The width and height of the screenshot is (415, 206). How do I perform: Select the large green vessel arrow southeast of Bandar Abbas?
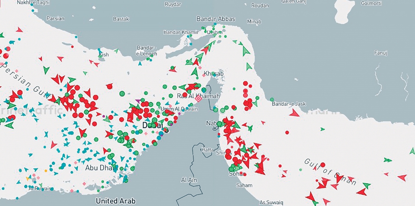[x=246, y=51]
